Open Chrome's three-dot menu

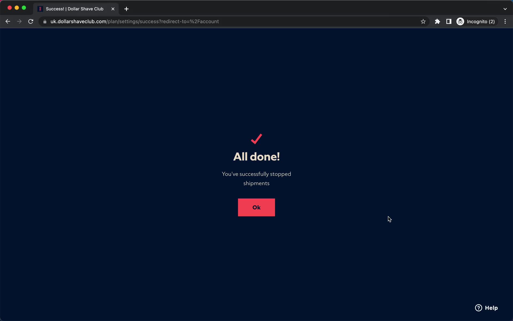tap(505, 21)
